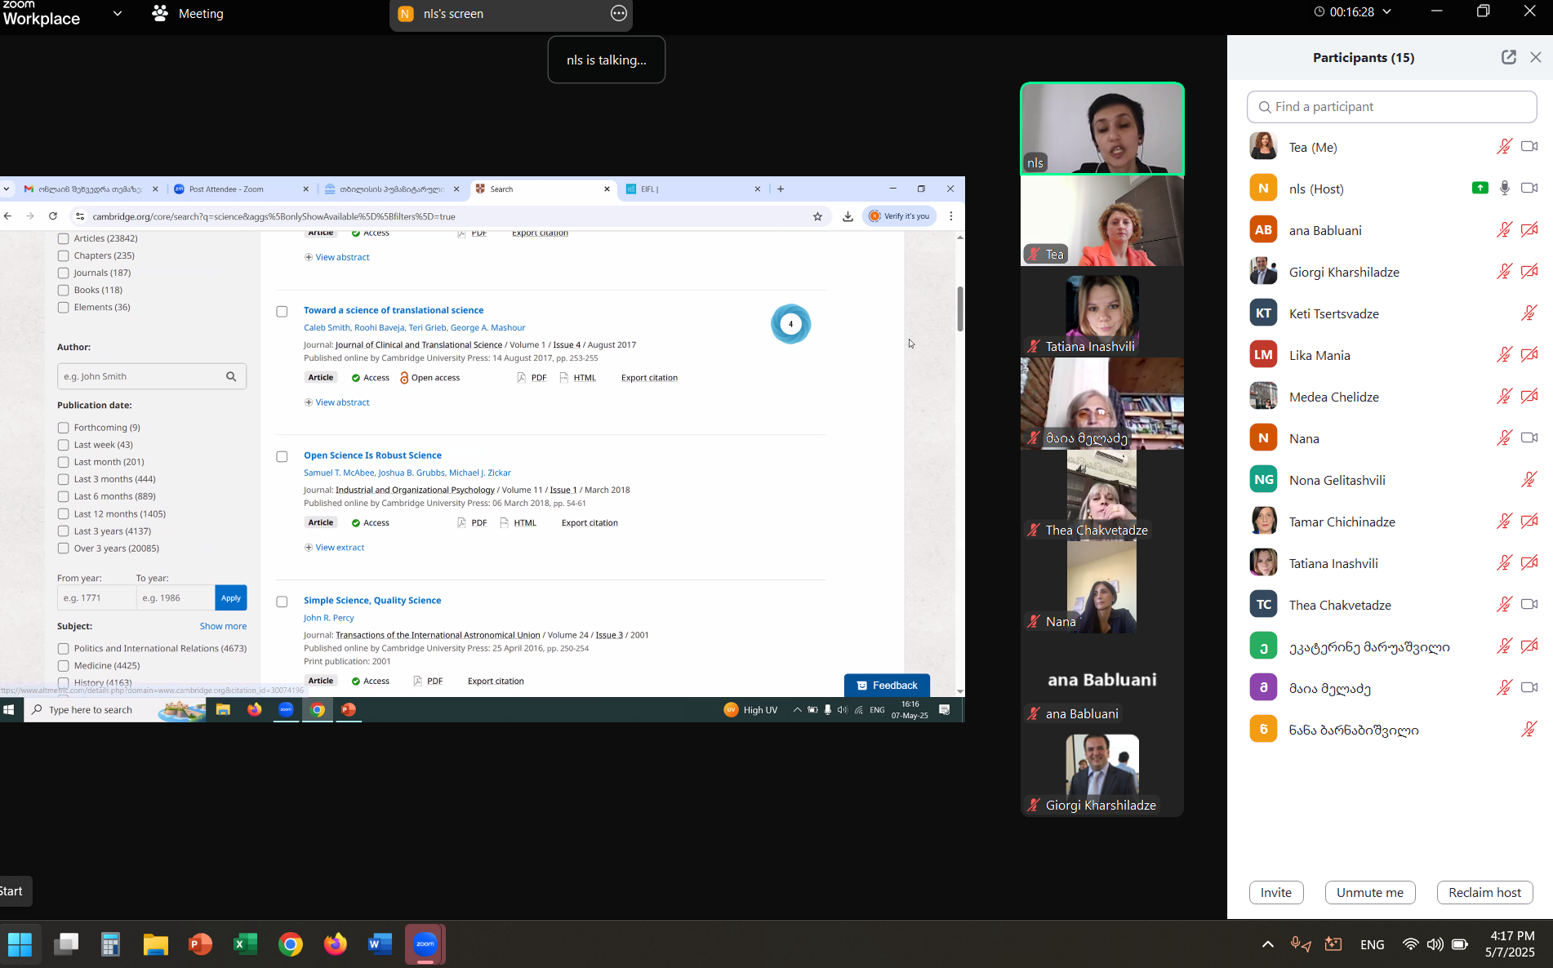Click the Windows Start button

click(x=20, y=944)
